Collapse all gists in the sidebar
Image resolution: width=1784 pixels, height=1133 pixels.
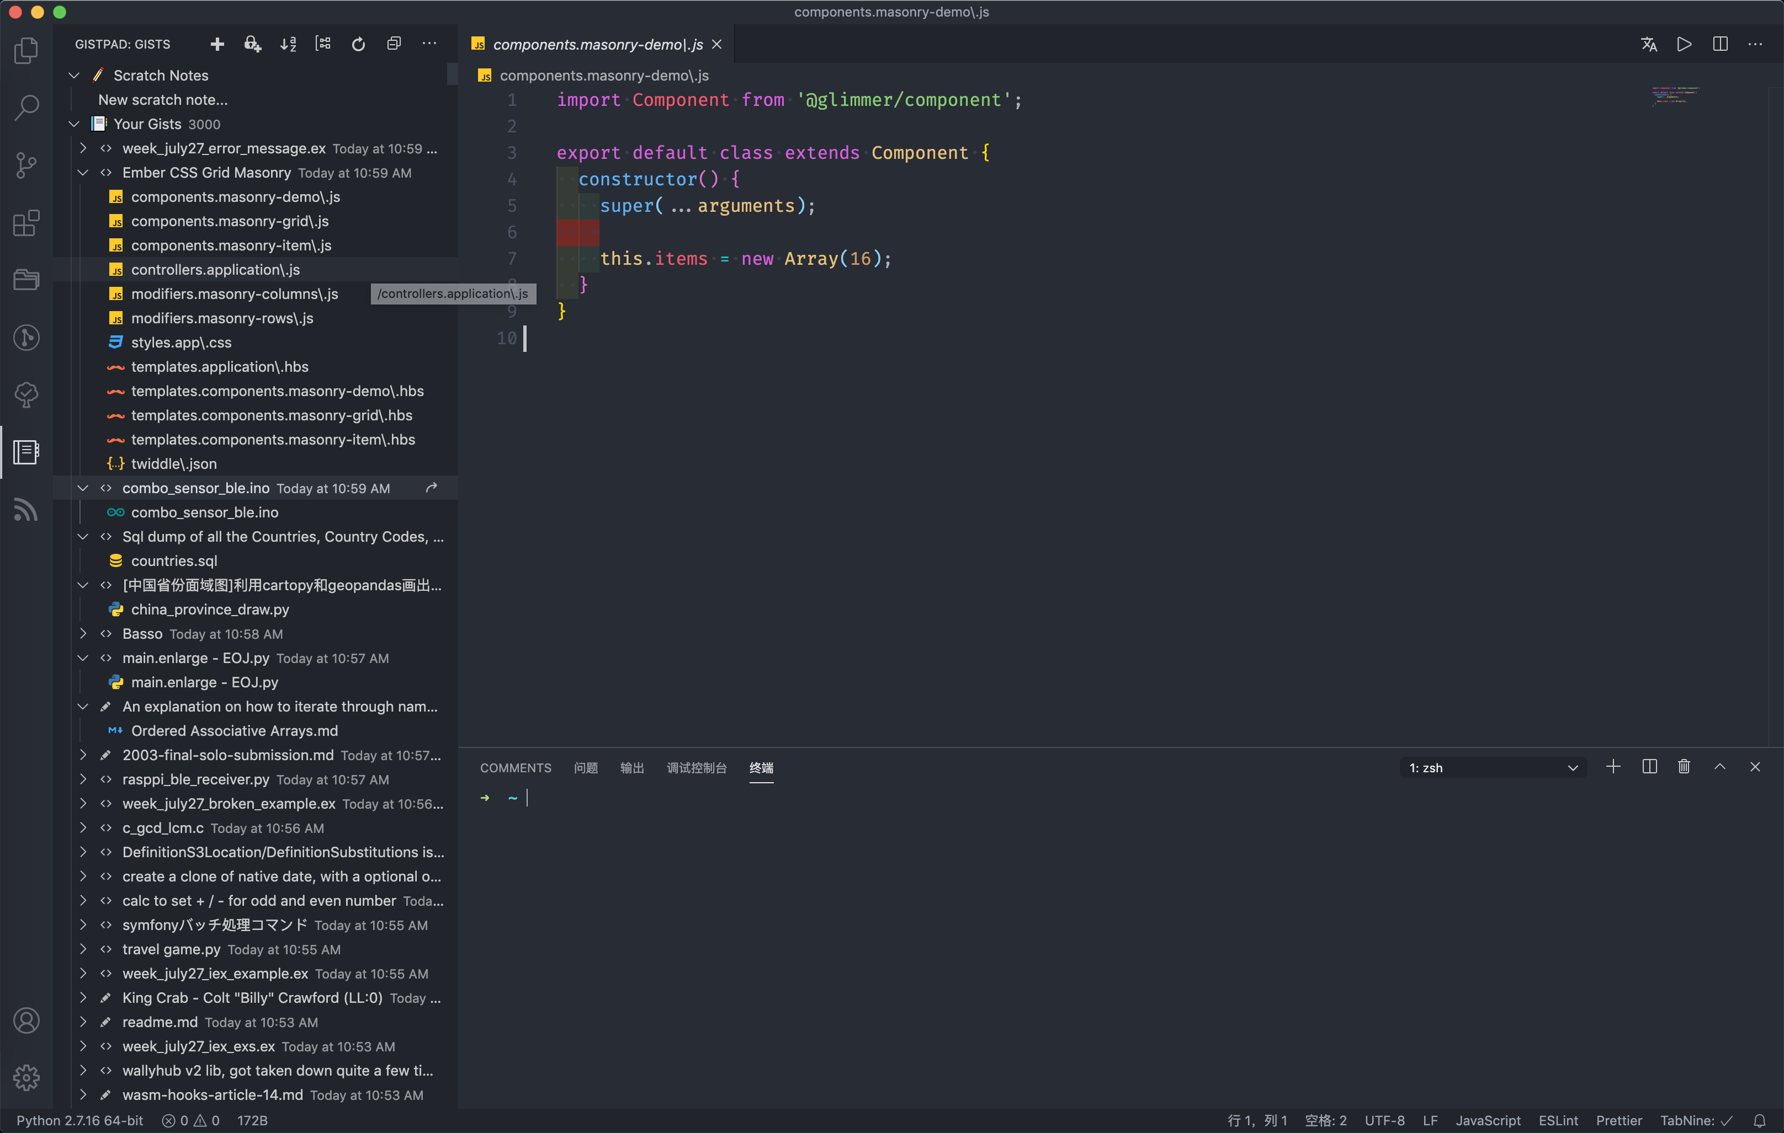[394, 44]
